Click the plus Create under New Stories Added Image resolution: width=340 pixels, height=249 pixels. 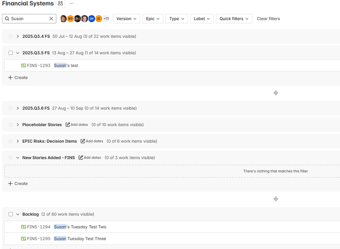click(x=18, y=184)
